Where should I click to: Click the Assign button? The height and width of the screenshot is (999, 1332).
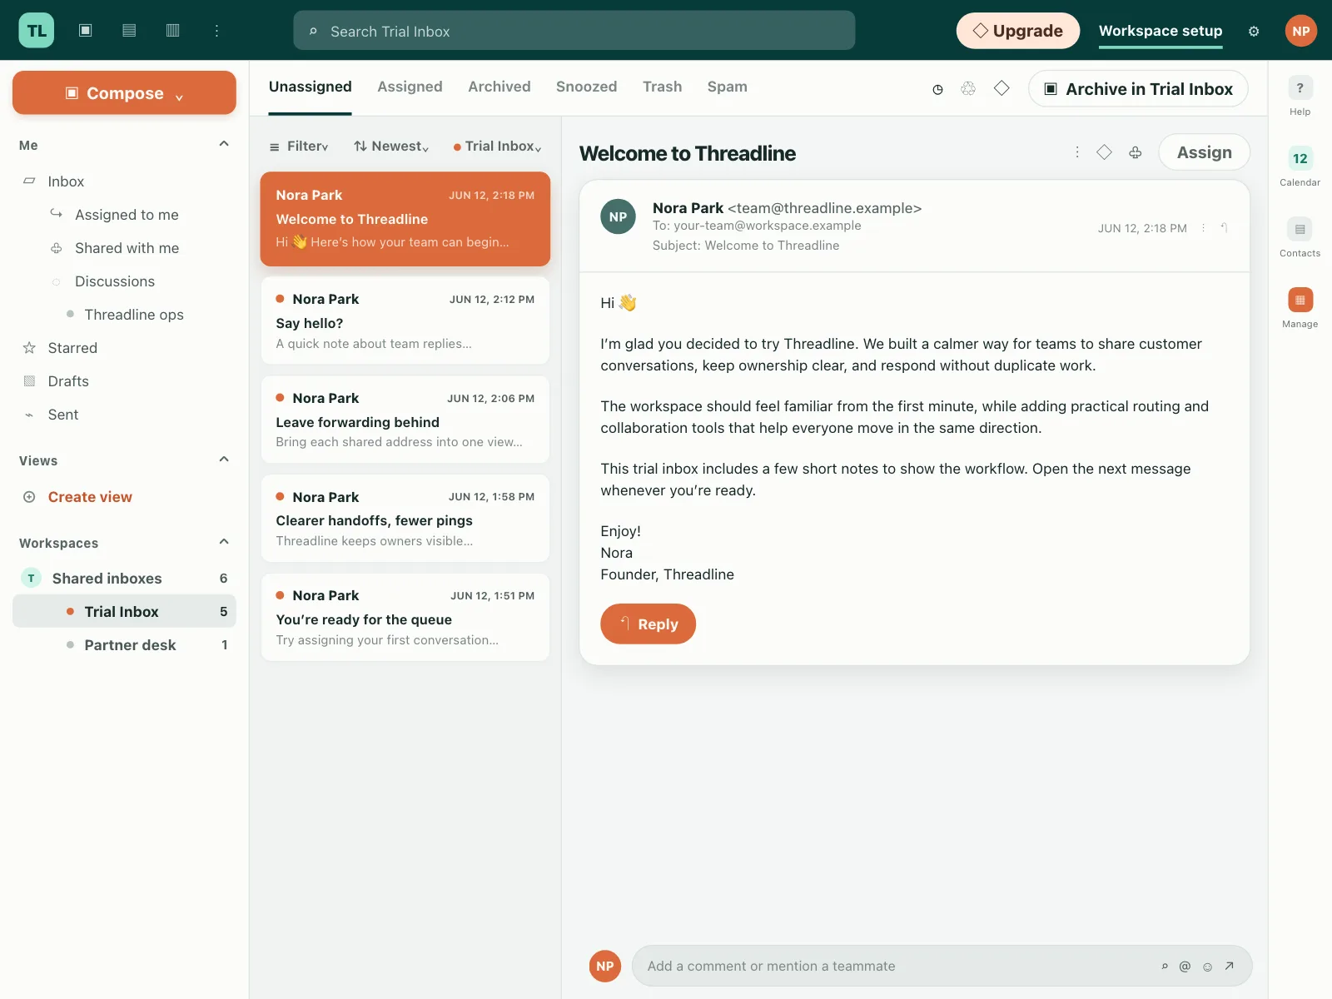tap(1205, 152)
